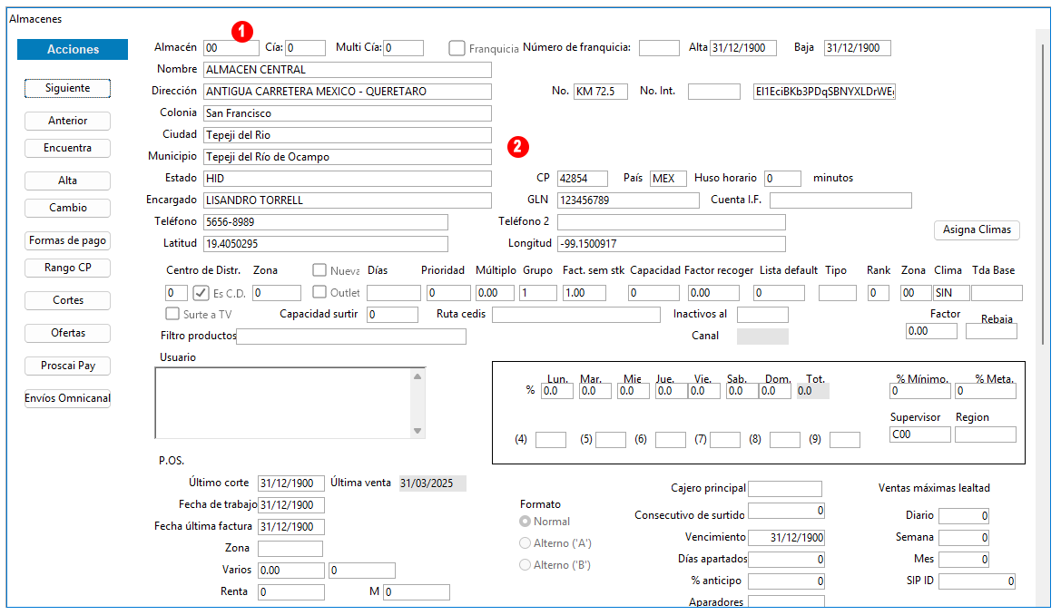
Task: Enable the Nueva checkbox
Action: pyautogui.click(x=319, y=270)
